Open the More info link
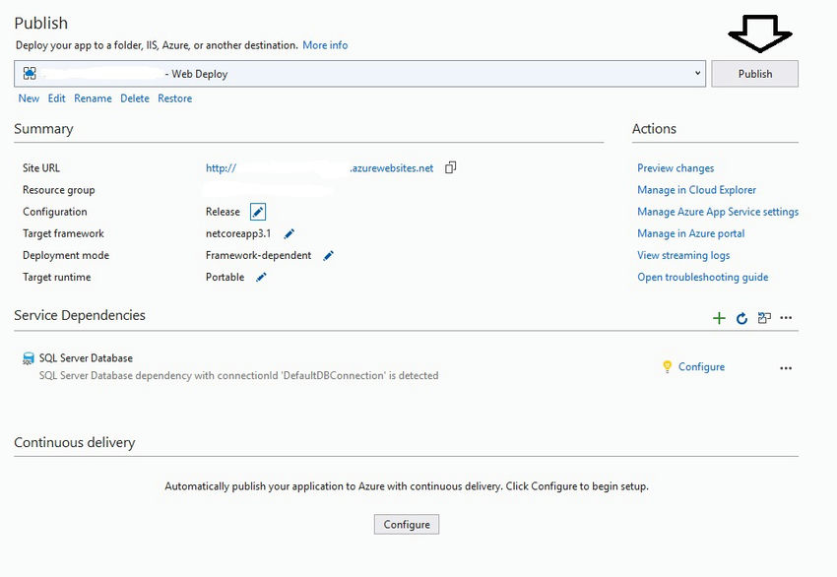This screenshot has width=837, height=577. point(325,45)
